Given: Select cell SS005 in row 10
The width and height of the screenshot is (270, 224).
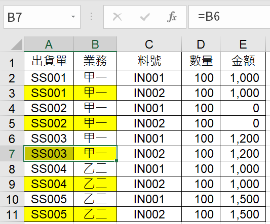Looking at the screenshot, I should [49, 199].
